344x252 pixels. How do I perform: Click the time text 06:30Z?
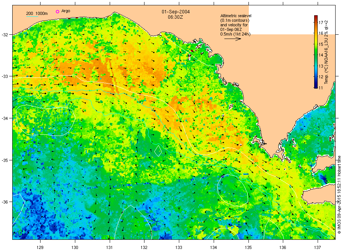tap(175, 17)
